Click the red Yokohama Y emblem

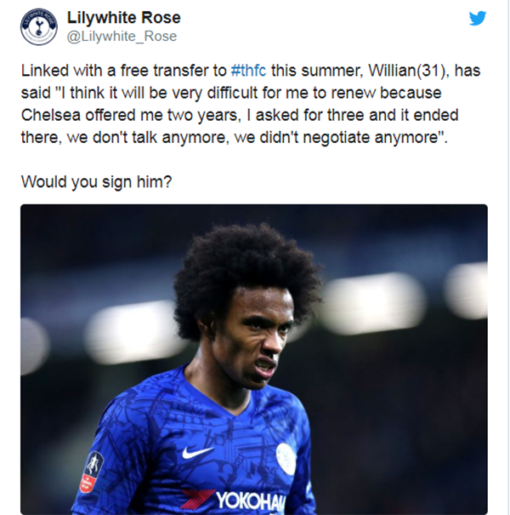(198, 499)
